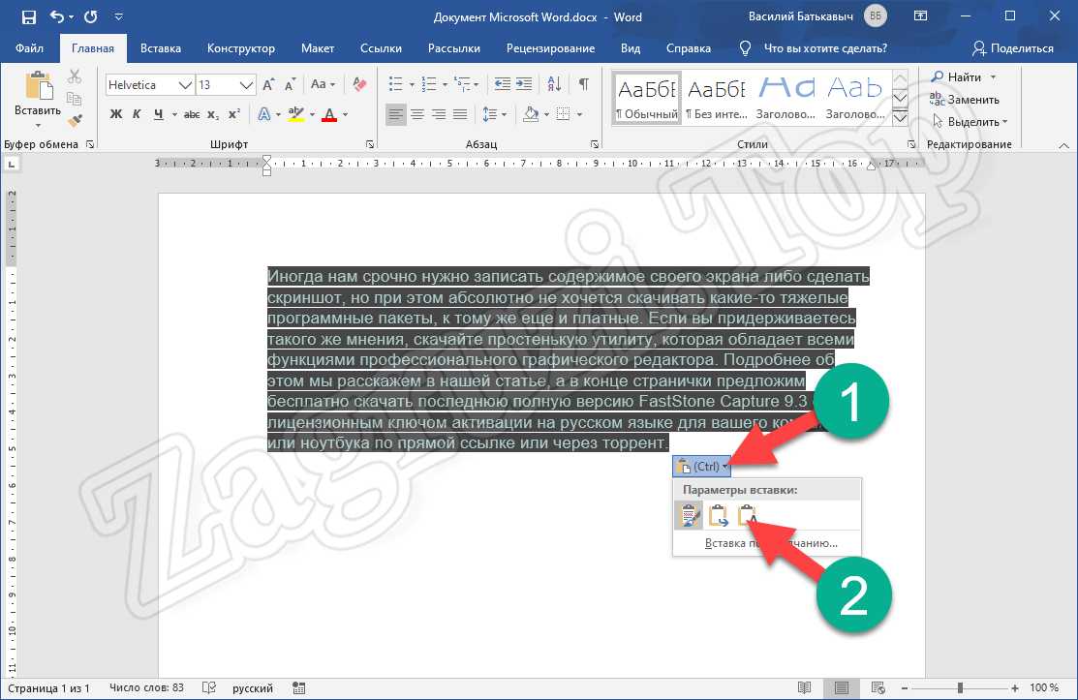Copy the selection with the copy icon

tap(75, 98)
